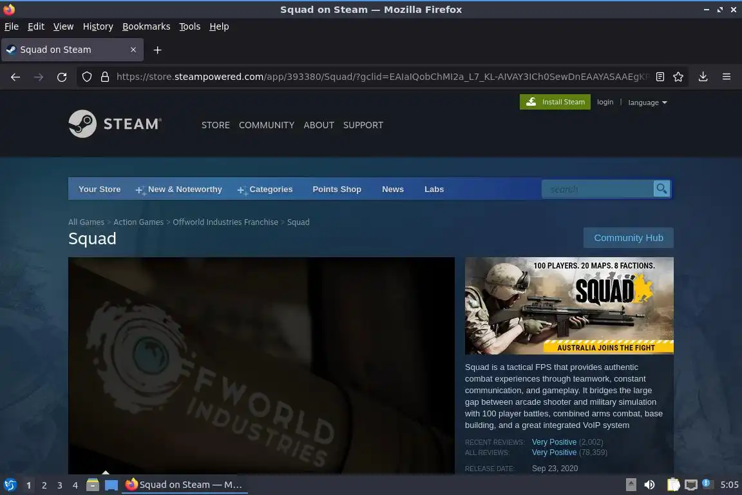
Task: Open the system start menu icon
Action: pos(10,485)
